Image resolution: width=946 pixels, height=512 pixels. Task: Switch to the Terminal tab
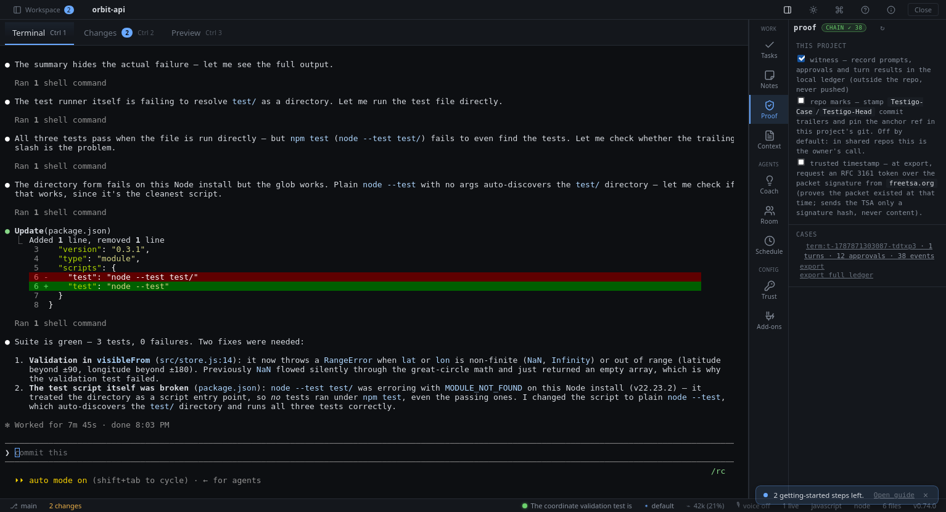tap(39, 33)
